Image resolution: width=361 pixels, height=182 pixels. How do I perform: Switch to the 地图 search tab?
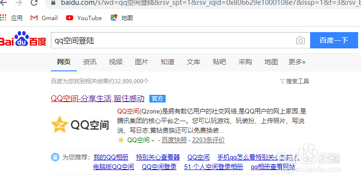(271, 62)
